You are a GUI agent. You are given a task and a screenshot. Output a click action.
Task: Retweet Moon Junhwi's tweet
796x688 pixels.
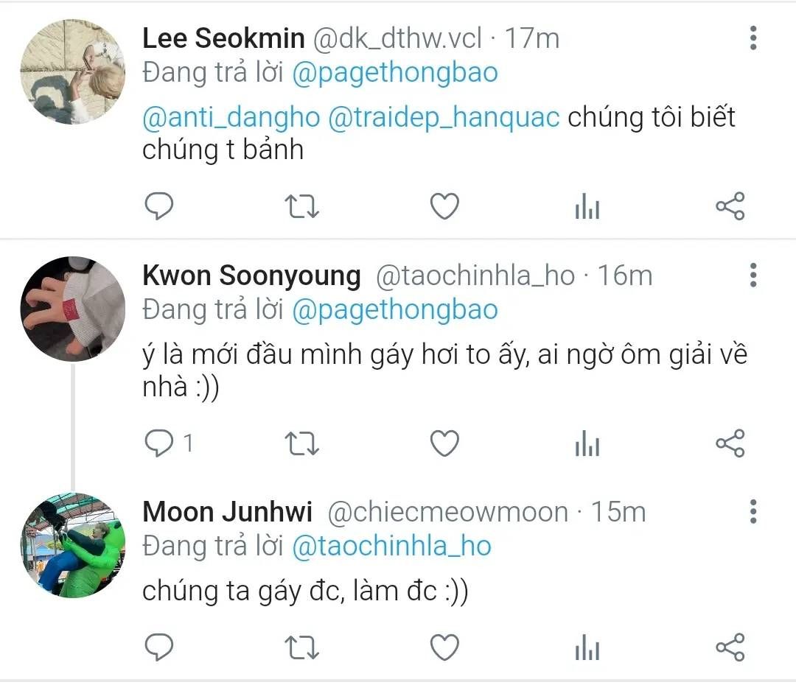(301, 647)
